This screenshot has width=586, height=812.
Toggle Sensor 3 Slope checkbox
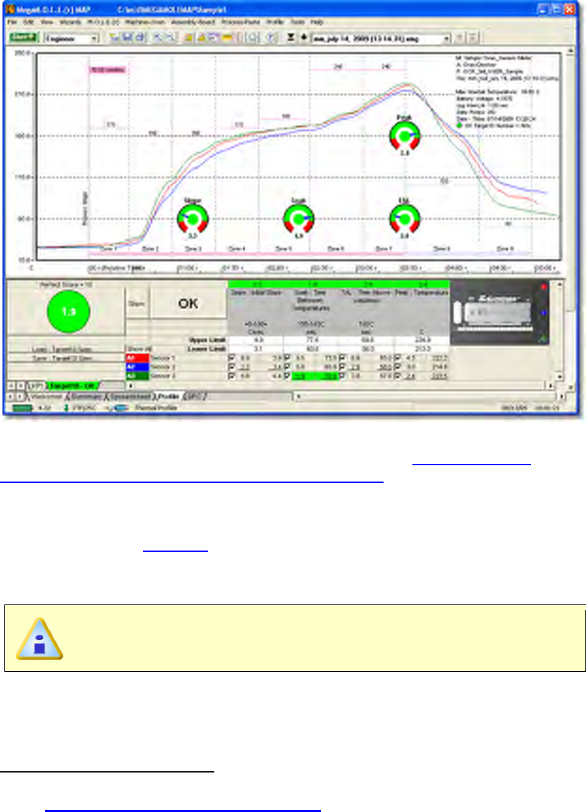(x=233, y=376)
